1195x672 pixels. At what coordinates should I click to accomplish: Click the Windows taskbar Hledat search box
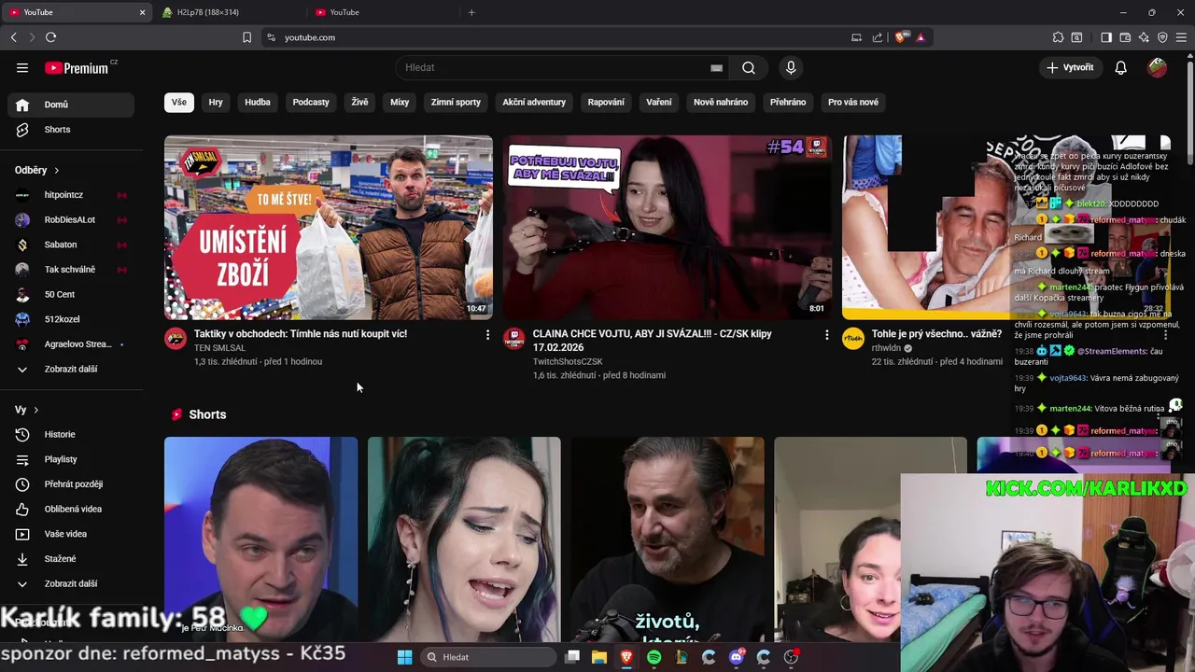(487, 657)
